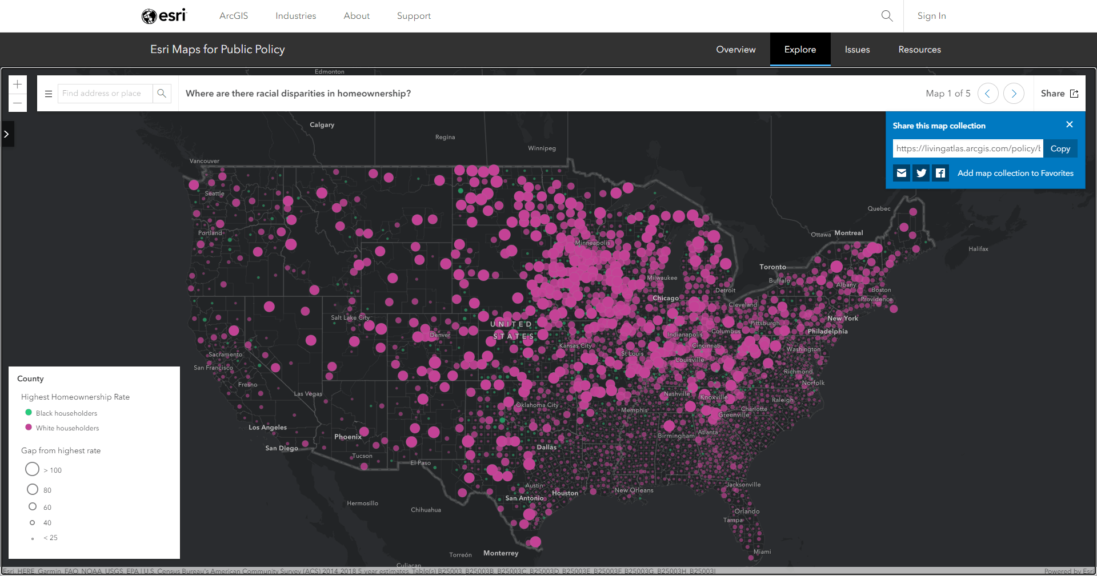Switch to the Issues tab
This screenshot has height=576, width=1097.
click(857, 50)
